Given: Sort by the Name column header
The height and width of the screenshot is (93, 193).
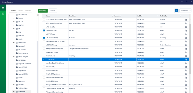Looking at the screenshot, I should pos(48,16).
